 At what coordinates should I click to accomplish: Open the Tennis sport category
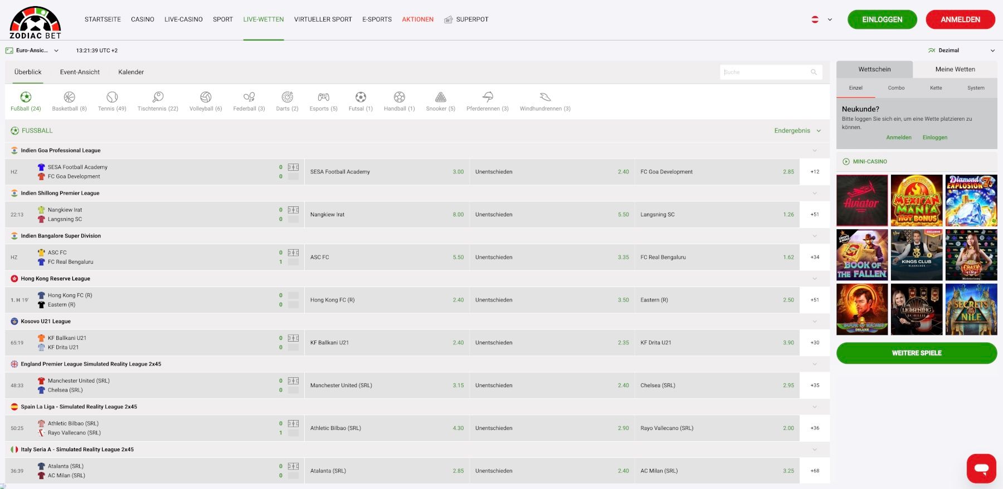(x=112, y=97)
